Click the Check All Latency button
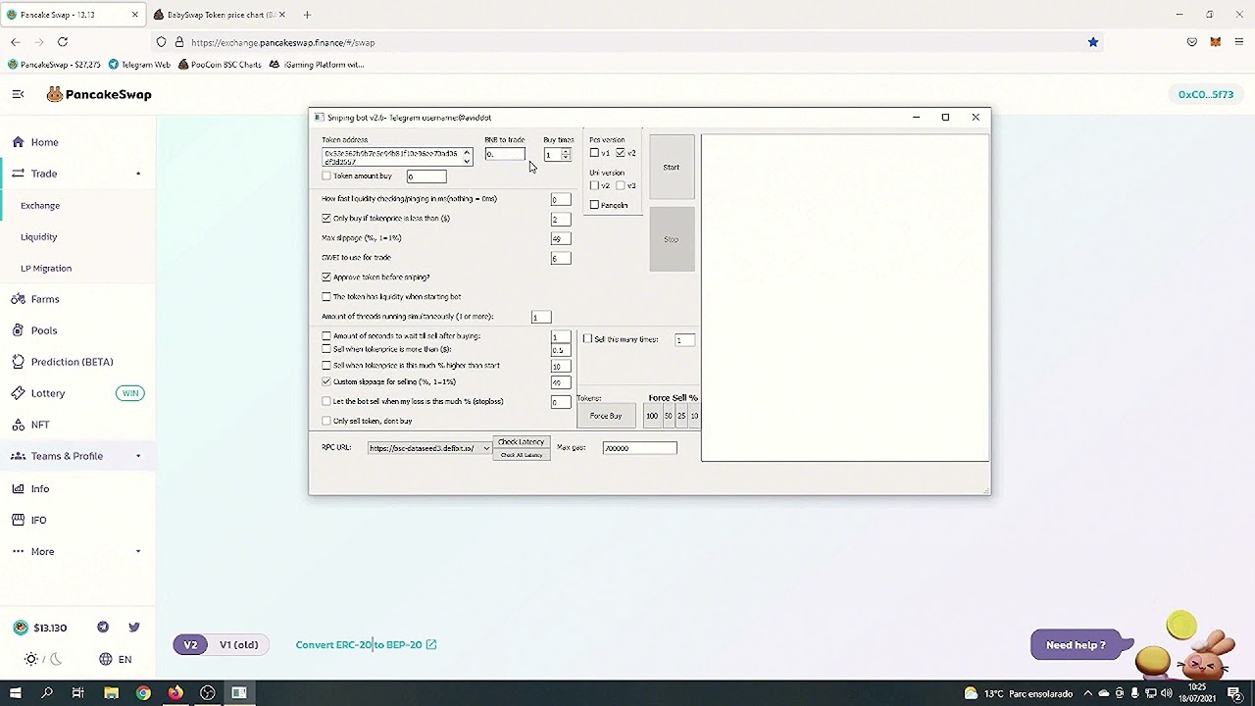 click(521, 455)
